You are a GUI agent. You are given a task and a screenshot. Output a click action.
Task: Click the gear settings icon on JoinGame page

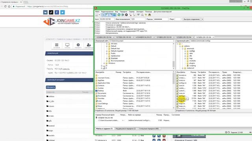point(78,45)
